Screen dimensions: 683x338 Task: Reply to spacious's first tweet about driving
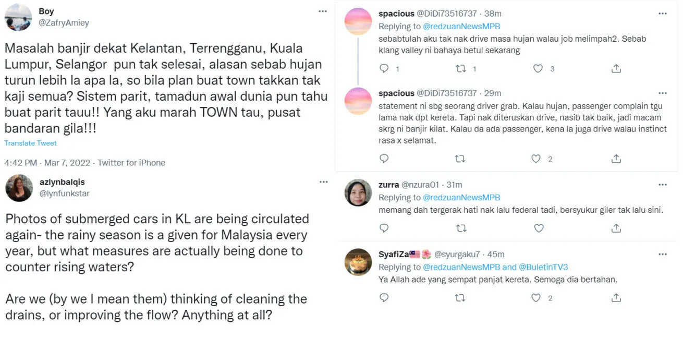[x=384, y=69]
